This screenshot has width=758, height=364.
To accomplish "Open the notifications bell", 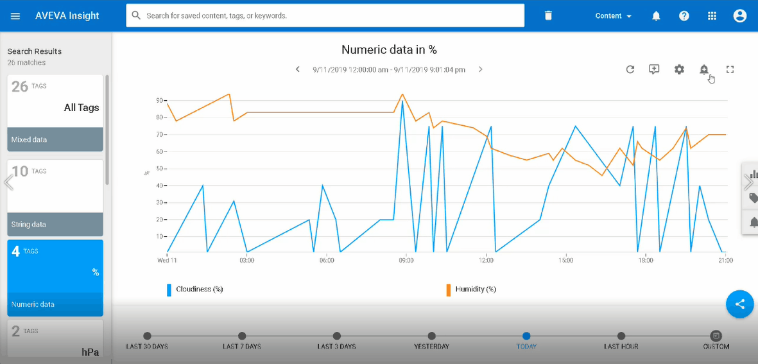I will click(x=656, y=16).
